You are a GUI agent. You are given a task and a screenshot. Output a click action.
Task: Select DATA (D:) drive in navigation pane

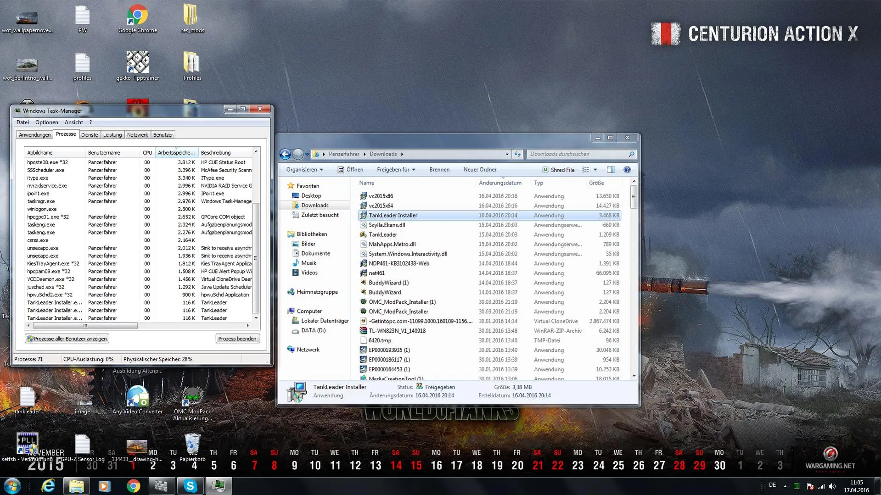click(313, 331)
